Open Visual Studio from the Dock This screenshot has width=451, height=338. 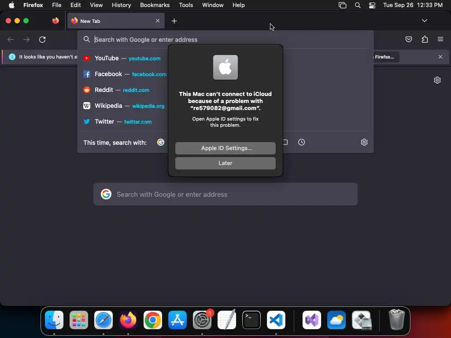(312, 320)
